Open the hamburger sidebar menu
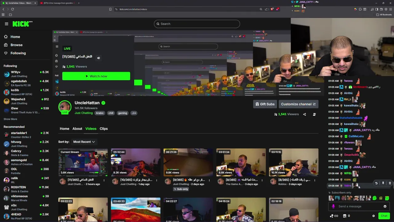Image resolution: width=394 pixels, height=222 pixels. pyautogui.click(x=6, y=24)
